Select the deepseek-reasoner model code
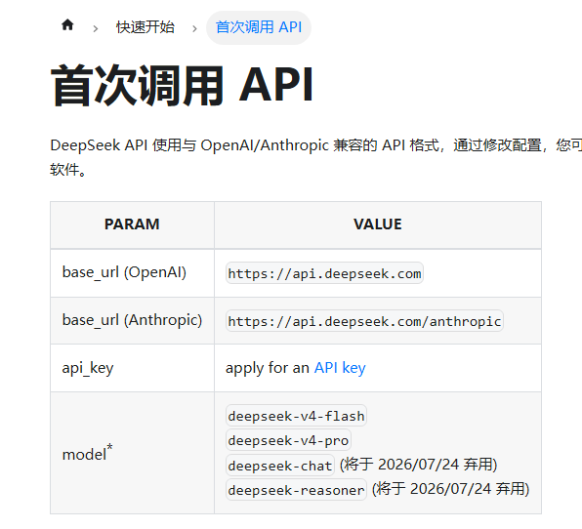Screen dimensions: 582x529 [296, 490]
